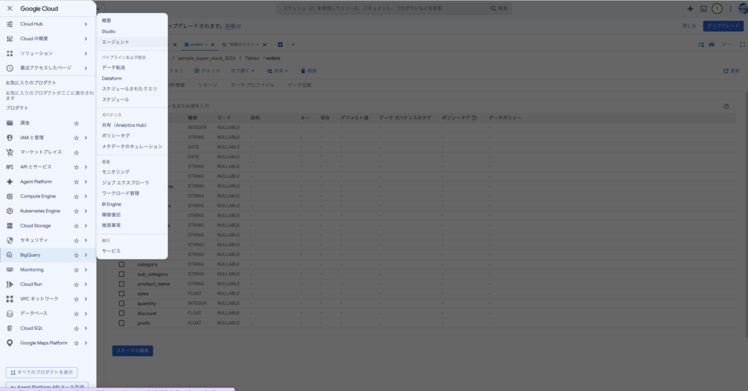The width and height of the screenshot is (748, 391).
Task: Select データ転送 in BigQuery submenu
Action: coord(113,68)
